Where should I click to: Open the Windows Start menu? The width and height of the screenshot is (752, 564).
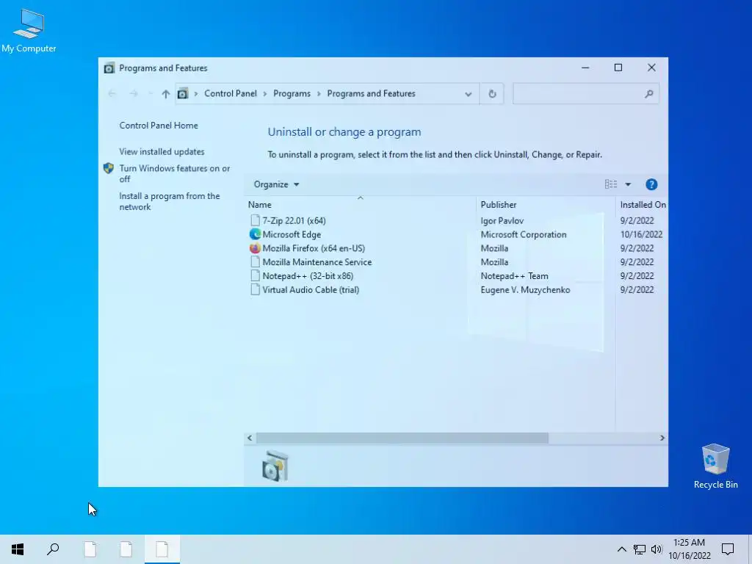[18, 549]
